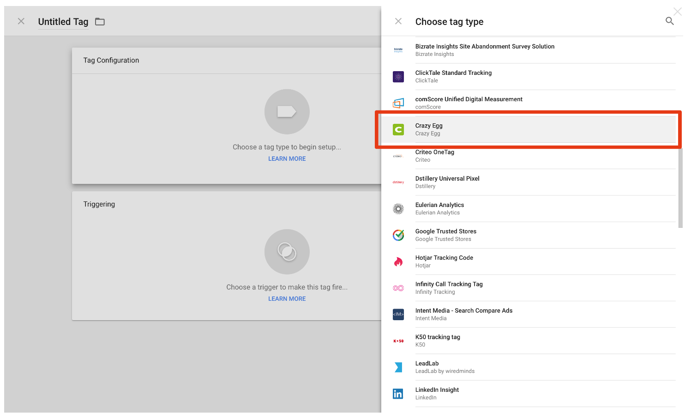Choose Infinity Call Tracking Tag
Viewport: 691px width, 414px height.
pos(529,288)
